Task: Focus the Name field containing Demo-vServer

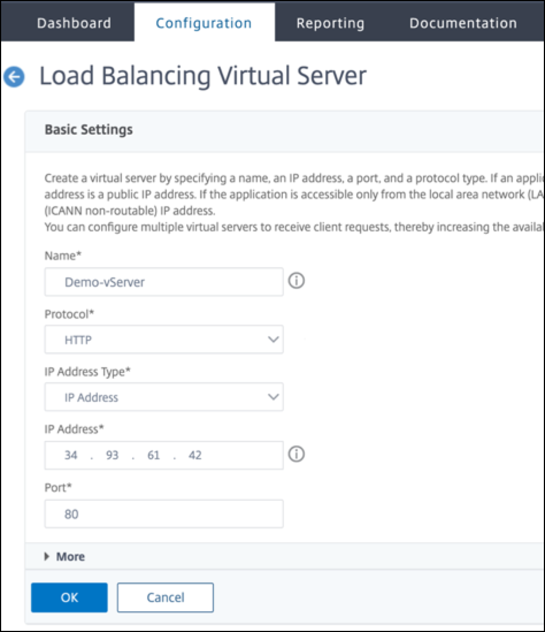Action: [x=164, y=281]
